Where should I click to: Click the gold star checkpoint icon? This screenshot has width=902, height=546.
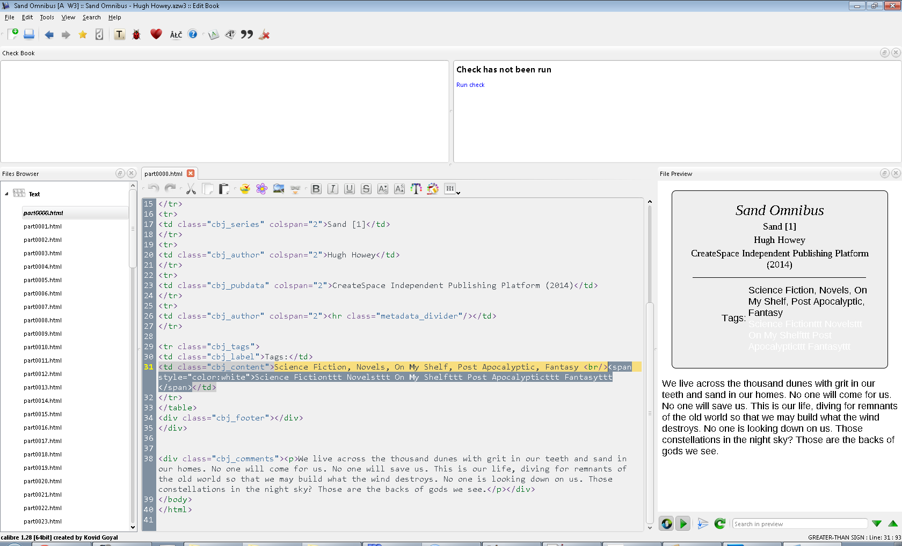83,35
